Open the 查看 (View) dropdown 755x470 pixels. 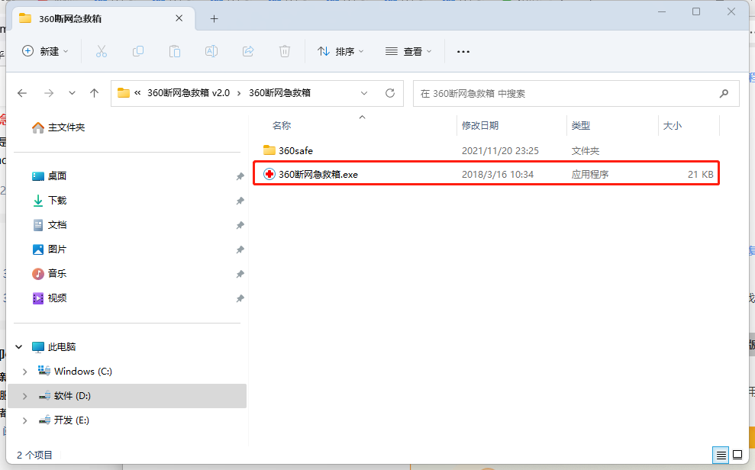coord(408,51)
